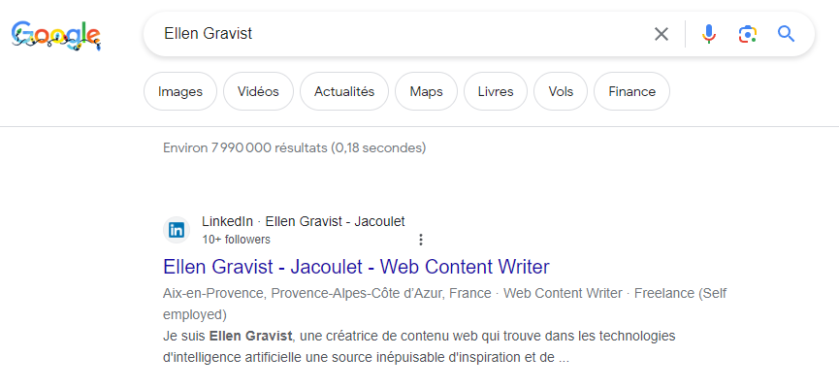Open Google Lens image search

[747, 34]
